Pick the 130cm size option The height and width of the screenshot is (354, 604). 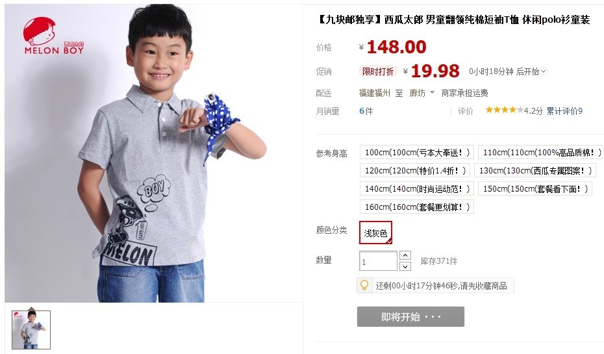point(535,171)
